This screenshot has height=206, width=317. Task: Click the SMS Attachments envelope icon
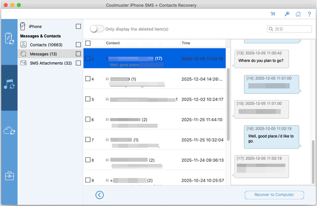click(x=24, y=63)
